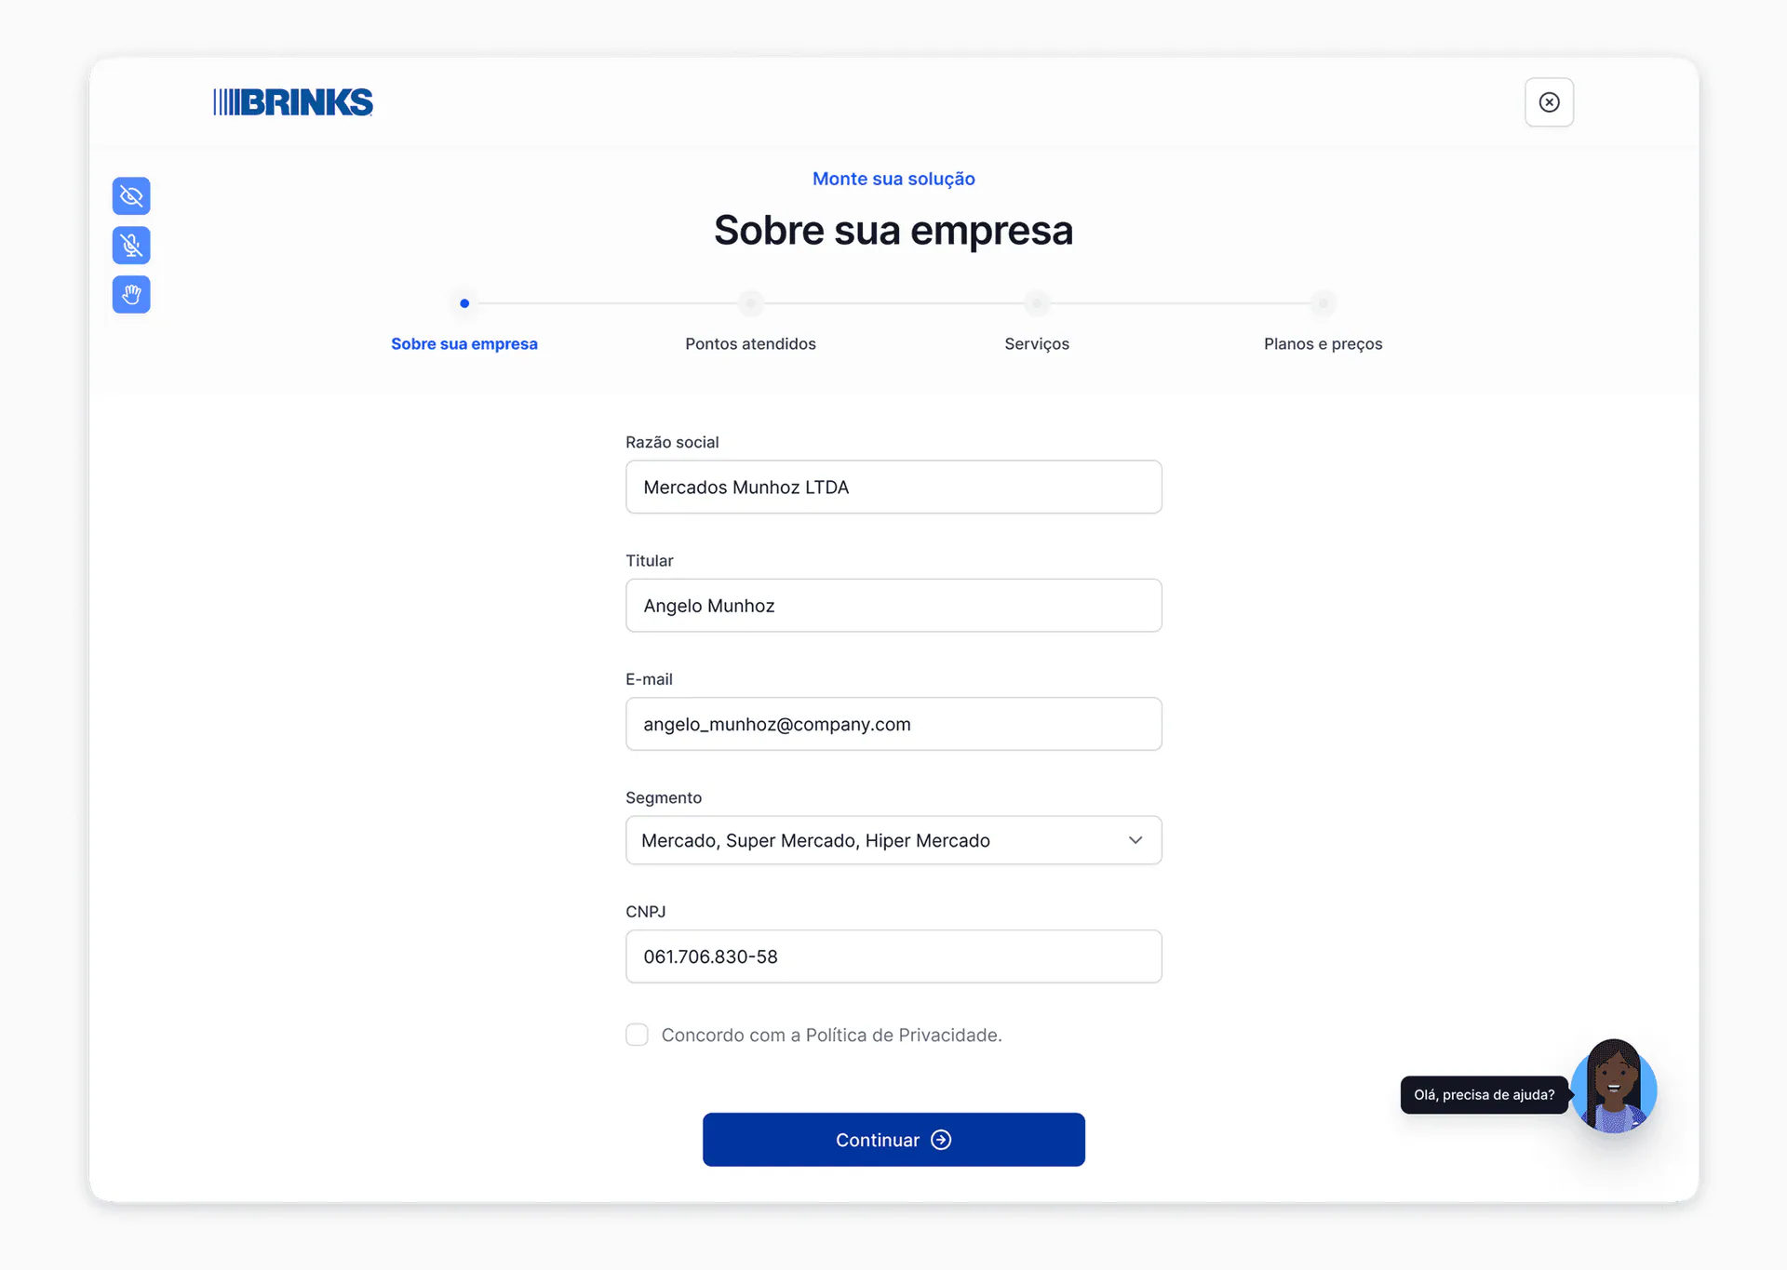Image resolution: width=1787 pixels, height=1270 pixels.
Task: Close the form with the X button
Action: pos(1550,102)
